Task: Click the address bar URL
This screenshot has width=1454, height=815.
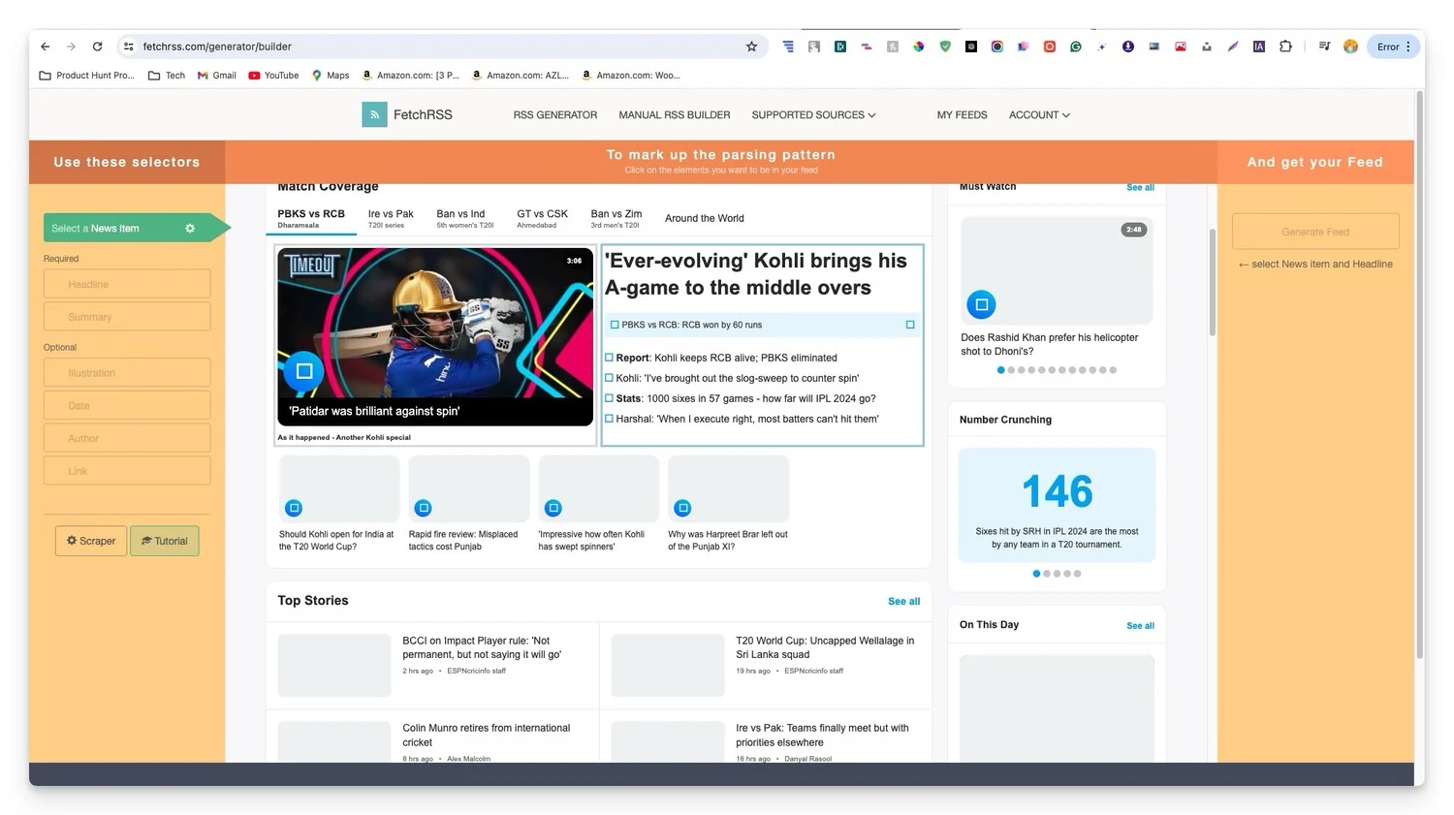Action: (x=217, y=47)
